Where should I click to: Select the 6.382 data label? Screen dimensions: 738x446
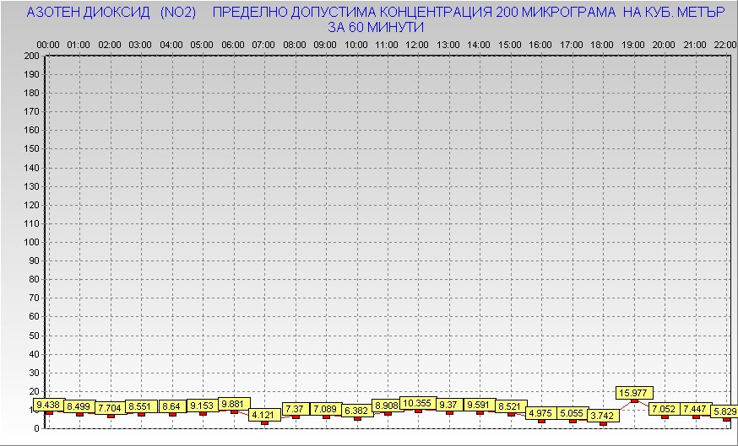click(357, 411)
